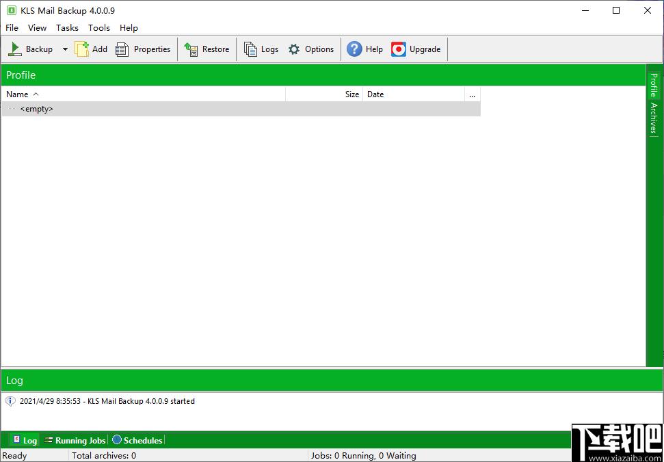Minimize the KLS Mail Backup window
The width and height of the screenshot is (664, 462).
[585, 10]
